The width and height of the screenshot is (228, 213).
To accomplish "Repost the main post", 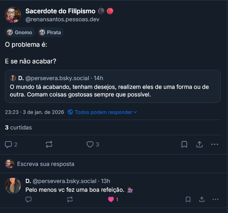I will tap(49, 144).
